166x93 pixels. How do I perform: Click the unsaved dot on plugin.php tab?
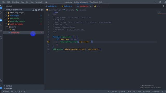(x=91, y=6)
